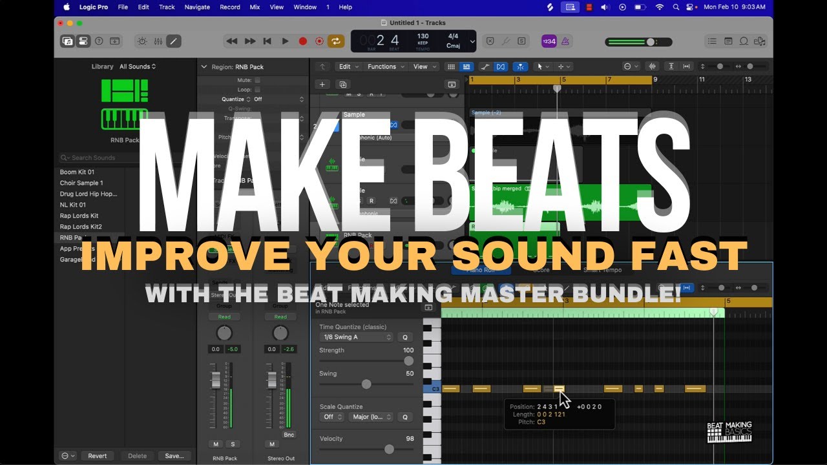Toggle the Mute checkbox in Region inspector
The image size is (827, 465).
[x=257, y=80]
